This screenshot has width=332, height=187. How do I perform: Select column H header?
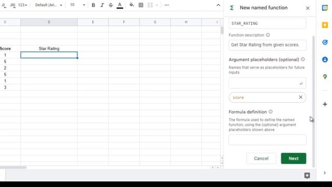coord(186,22)
